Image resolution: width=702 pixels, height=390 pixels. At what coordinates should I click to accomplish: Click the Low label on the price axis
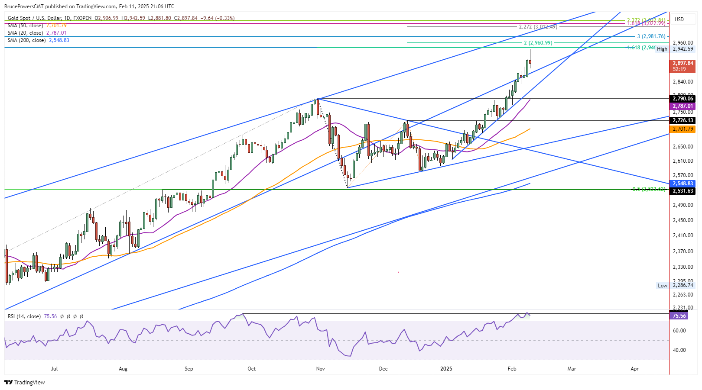coord(663,286)
